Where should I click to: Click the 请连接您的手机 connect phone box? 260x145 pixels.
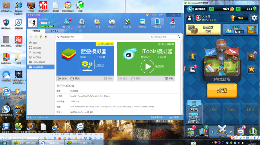[x=69, y=37]
